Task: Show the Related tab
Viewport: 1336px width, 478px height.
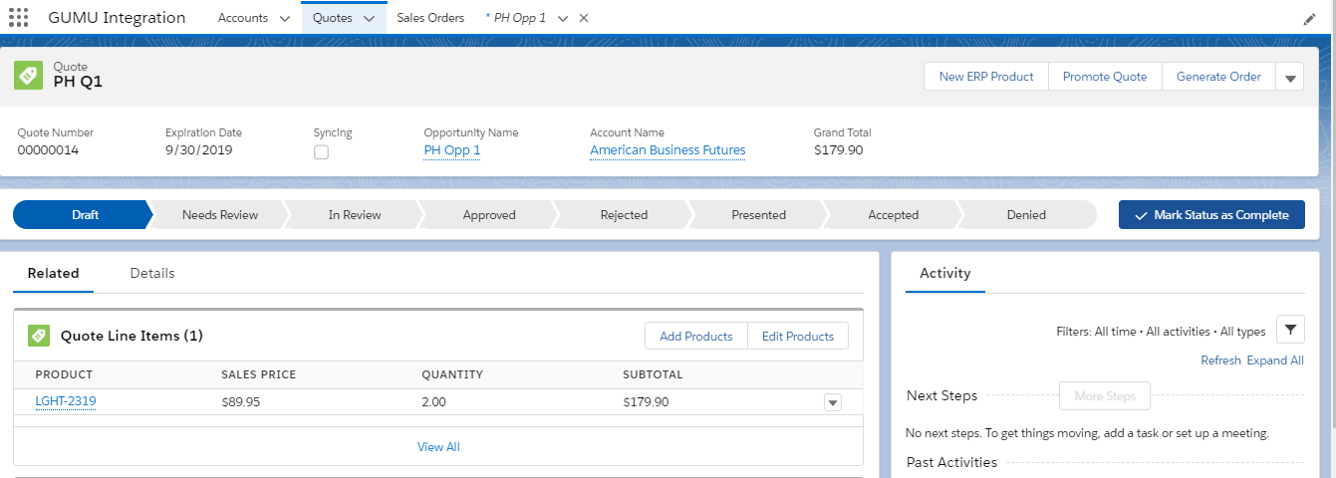Action: coord(54,273)
